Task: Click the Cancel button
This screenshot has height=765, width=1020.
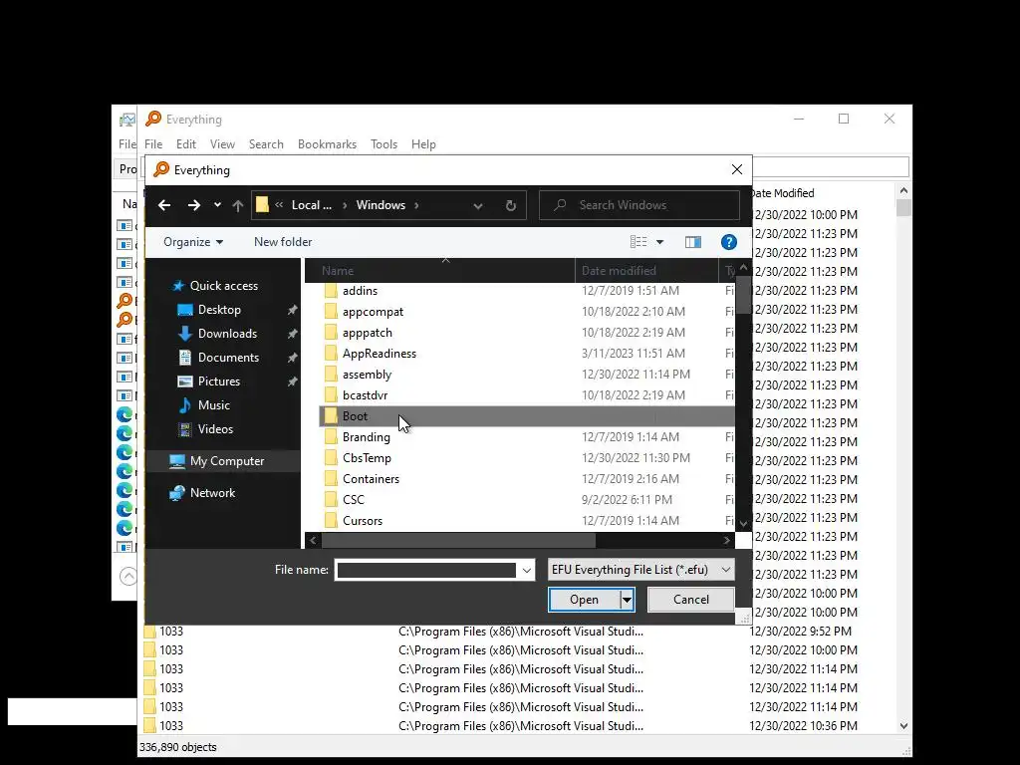Action: [691, 600]
